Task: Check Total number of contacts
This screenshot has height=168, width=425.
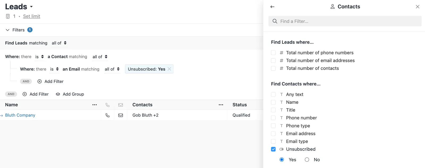Action: coord(273,68)
